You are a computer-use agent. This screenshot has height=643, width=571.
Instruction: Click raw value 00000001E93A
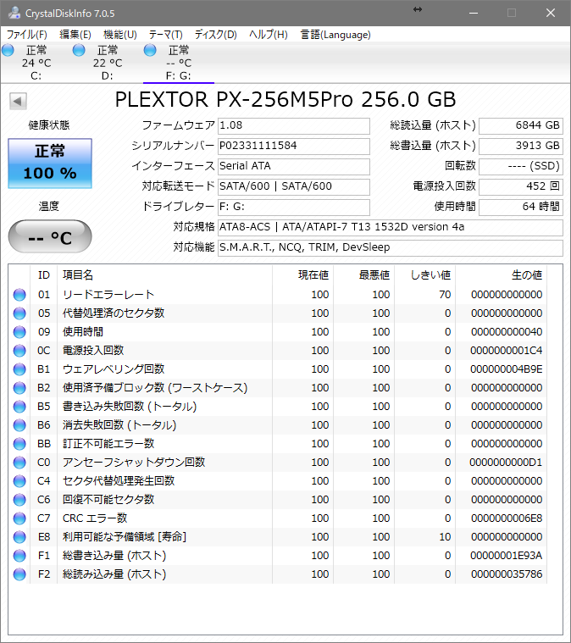click(506, 556)
